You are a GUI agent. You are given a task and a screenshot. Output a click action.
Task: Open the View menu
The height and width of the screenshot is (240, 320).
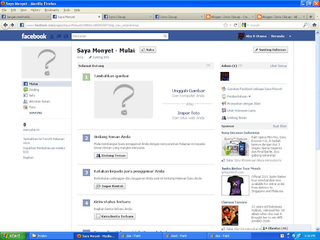(x=23, y=10)
